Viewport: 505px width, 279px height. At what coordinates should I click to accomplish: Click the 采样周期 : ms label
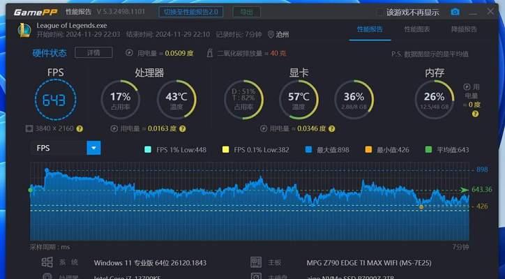coord(50,247)
